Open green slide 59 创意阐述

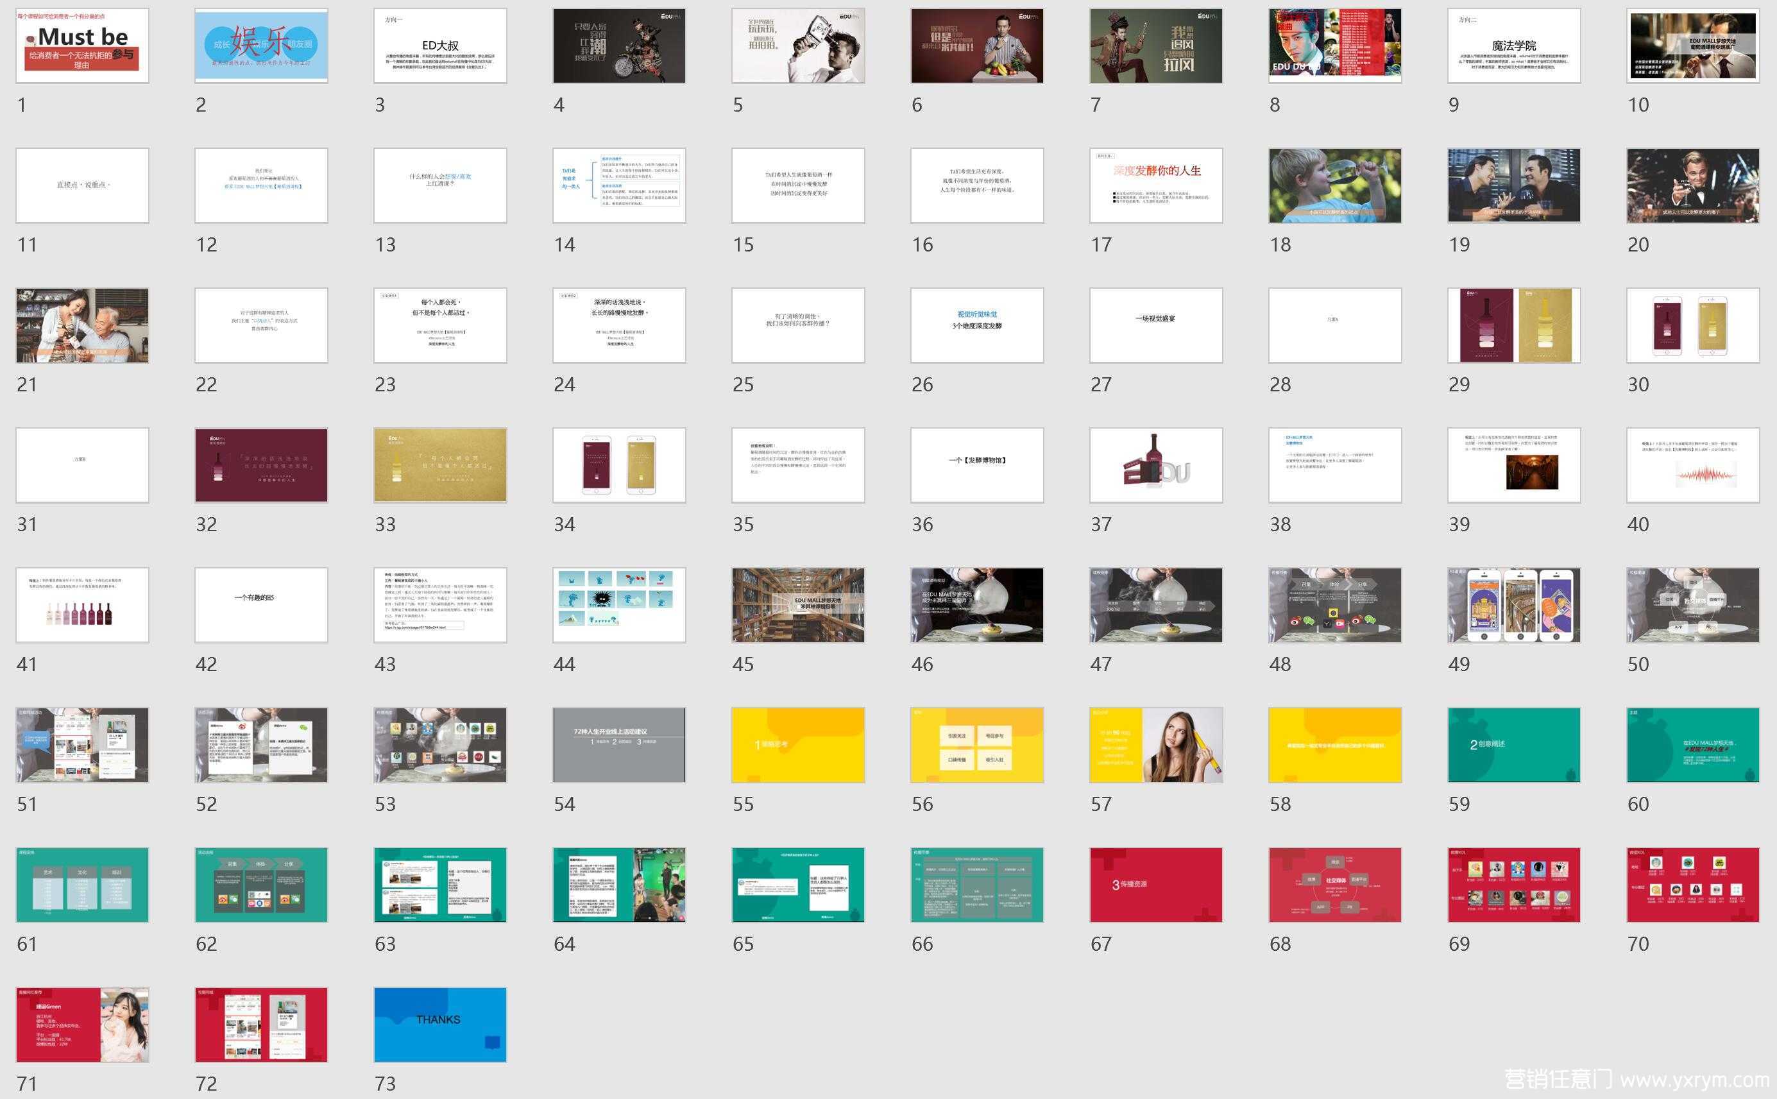1514,745
